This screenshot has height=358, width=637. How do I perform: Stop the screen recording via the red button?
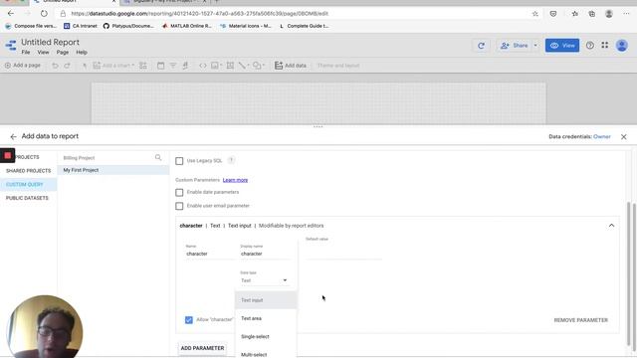click(x=7, y=155)
